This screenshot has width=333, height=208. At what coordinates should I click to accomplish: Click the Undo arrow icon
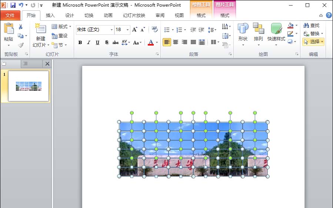coord(21,5)
